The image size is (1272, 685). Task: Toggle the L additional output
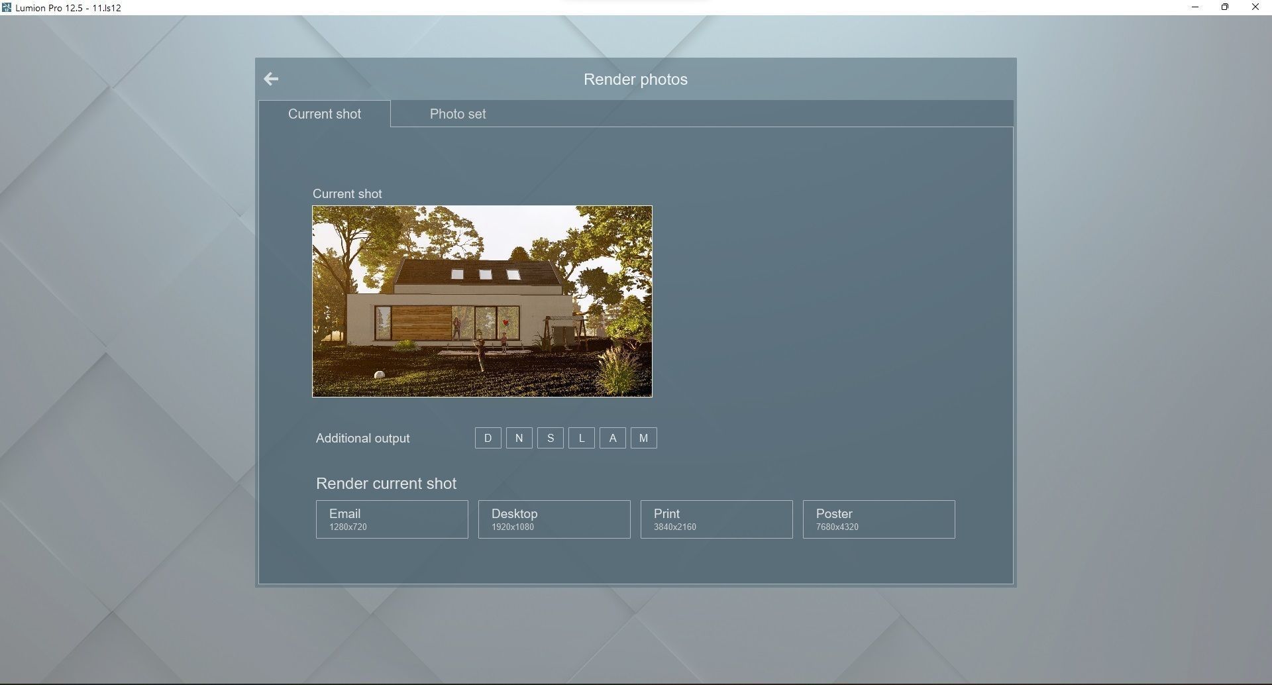(582, 438)
